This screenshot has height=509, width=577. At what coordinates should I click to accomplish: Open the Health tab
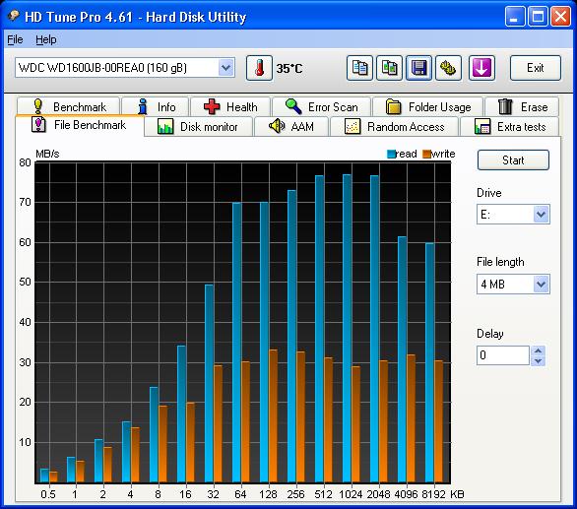230,106
